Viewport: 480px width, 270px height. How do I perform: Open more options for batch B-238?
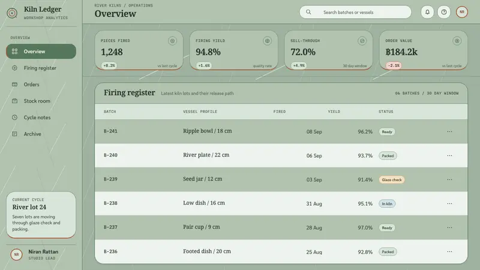tap(449, 203)
